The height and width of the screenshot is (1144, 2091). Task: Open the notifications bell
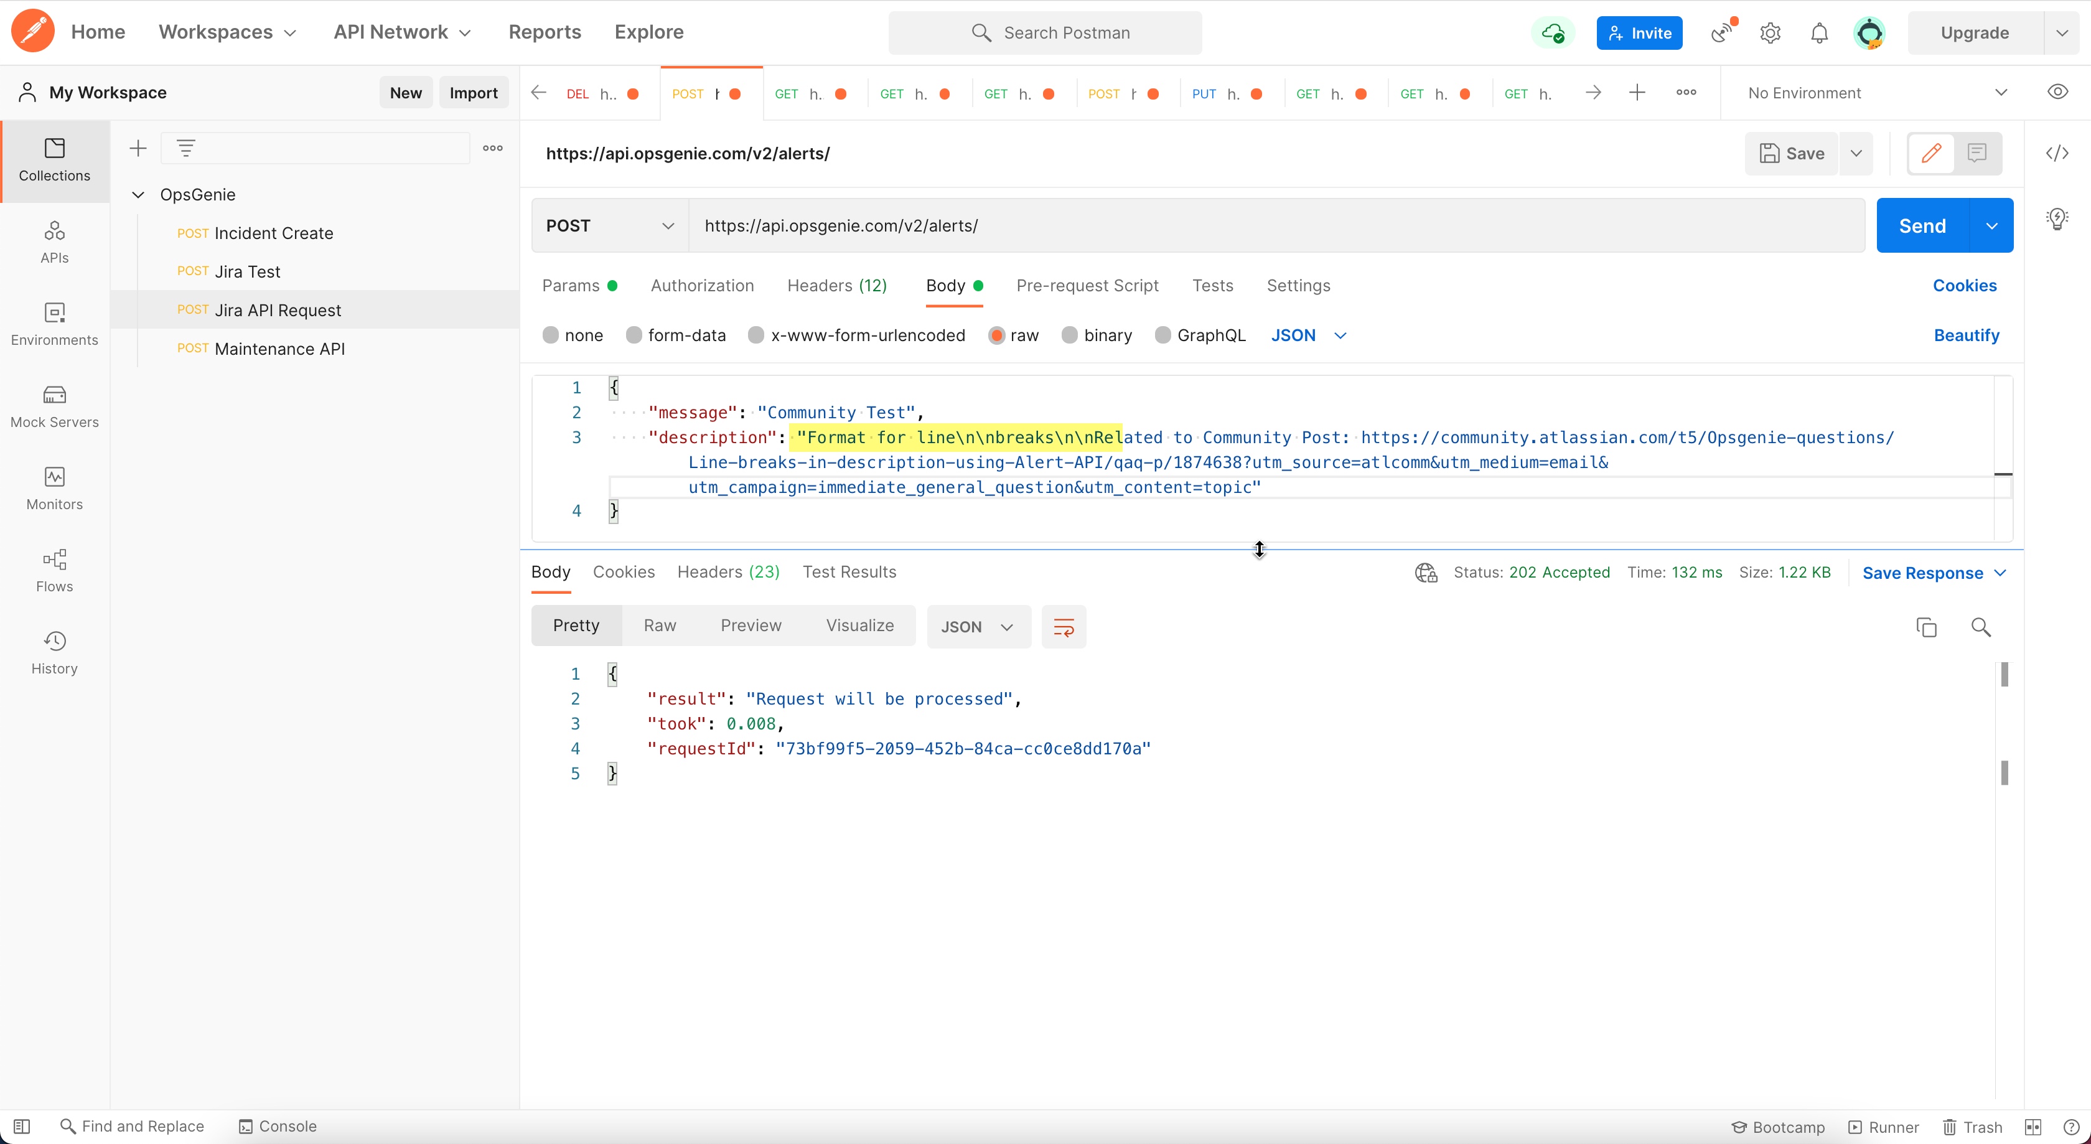1819,32
